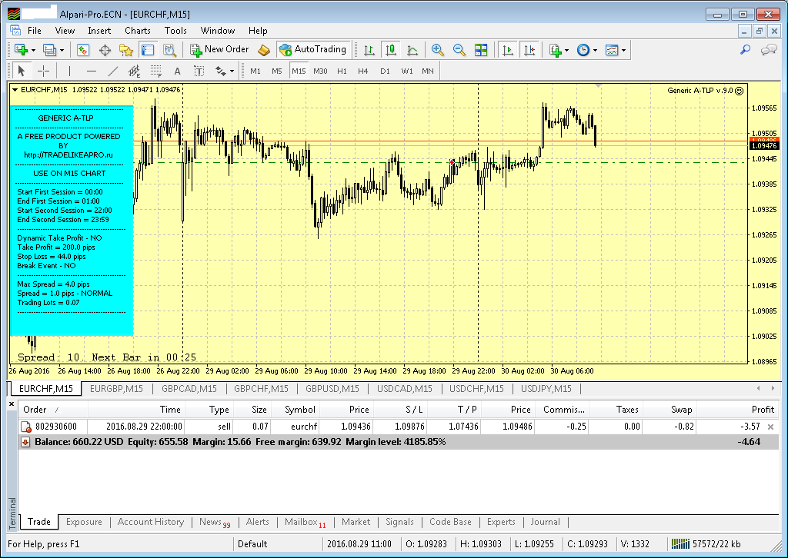This screenshot has width=788, height=558.
Task: Switch to line chart display
Action: (x=412, y=50)
